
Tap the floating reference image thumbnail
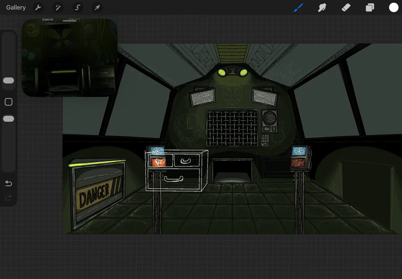(69, 58)
